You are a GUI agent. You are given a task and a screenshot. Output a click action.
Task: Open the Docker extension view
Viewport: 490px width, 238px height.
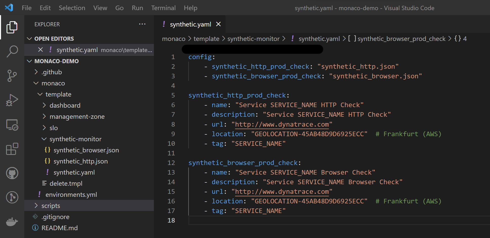[12, 222]
